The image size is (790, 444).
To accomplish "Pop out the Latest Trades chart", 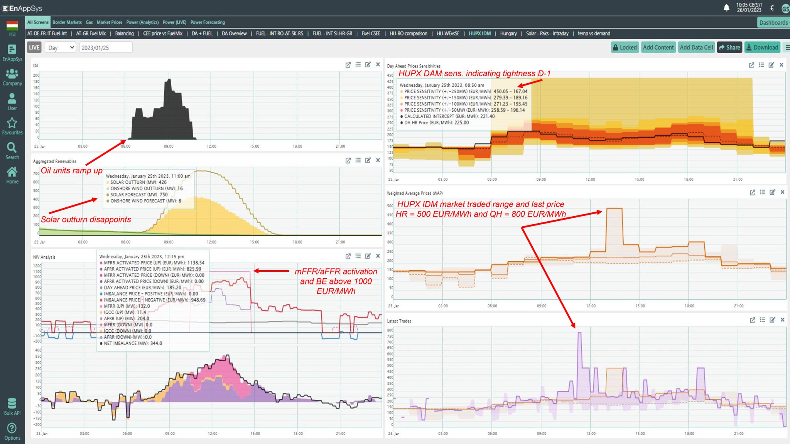I will (753, 320).
